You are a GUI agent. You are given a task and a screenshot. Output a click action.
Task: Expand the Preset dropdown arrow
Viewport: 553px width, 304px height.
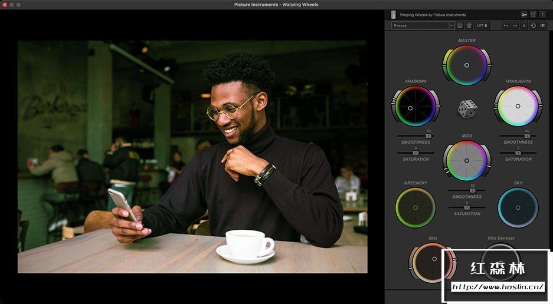(451, 26)
